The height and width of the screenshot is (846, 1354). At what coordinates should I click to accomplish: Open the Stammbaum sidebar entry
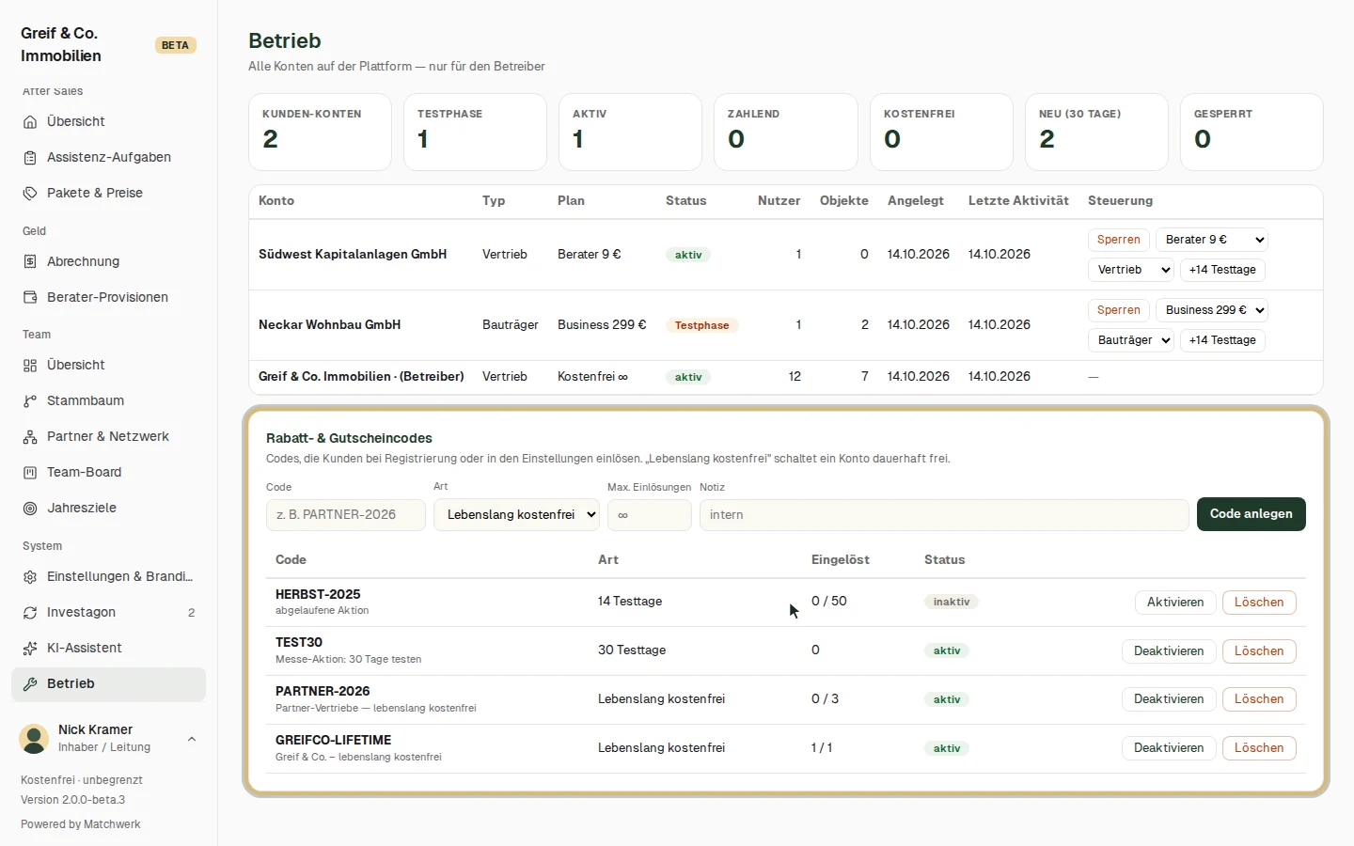[108, 400]
